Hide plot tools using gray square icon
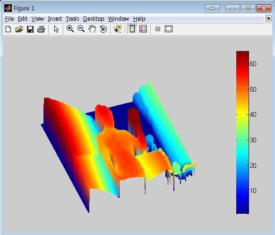This screenshot has height=235, width=275. coord(158,29)
